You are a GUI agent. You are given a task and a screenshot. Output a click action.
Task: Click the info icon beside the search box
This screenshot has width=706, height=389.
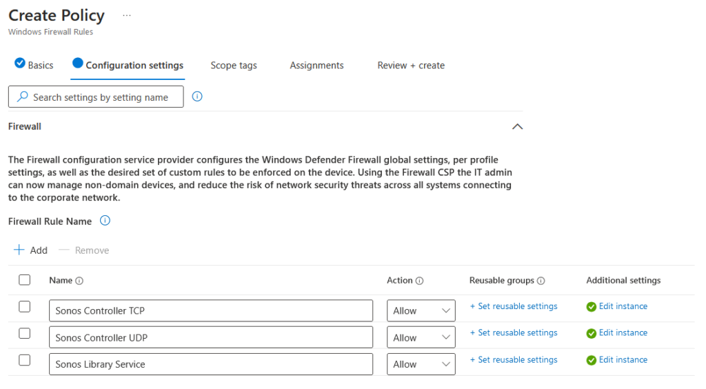tap(197, 97)
